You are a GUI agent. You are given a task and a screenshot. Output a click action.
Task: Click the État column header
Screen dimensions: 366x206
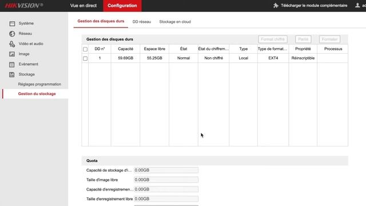pyautogui.click(x=184, y=49)
